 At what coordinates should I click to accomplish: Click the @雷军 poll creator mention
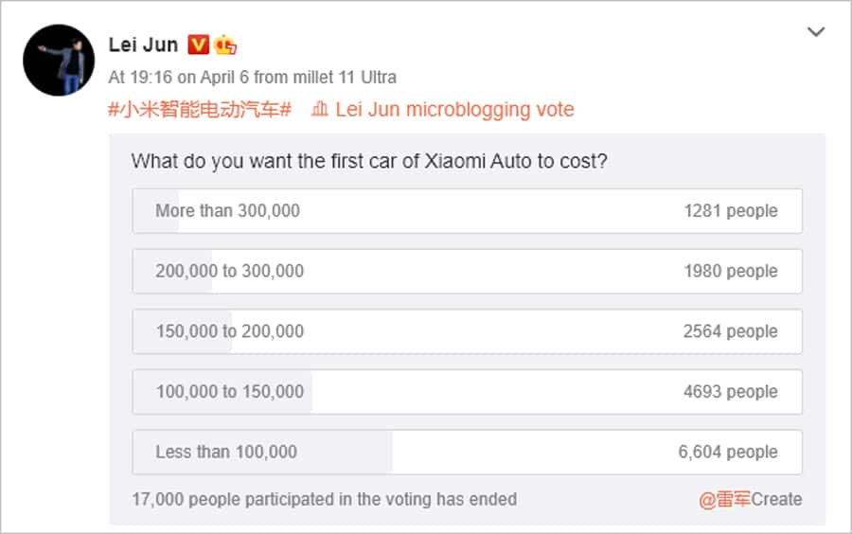(x=724, y=499)
